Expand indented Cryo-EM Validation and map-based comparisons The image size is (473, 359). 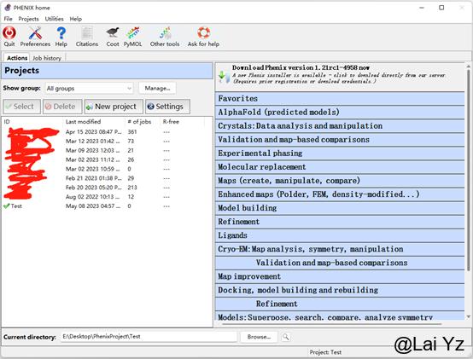pyautogui.click(x=340, y=263)
